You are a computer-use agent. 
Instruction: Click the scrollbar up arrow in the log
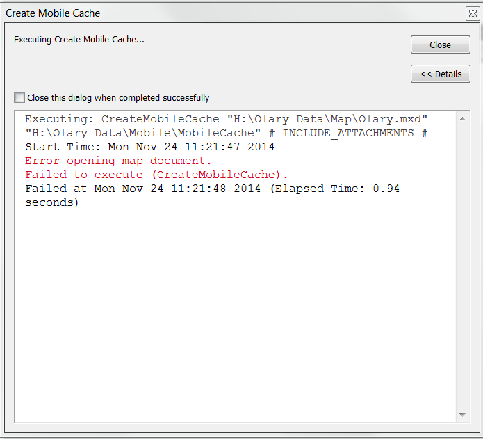pos(462,120)
